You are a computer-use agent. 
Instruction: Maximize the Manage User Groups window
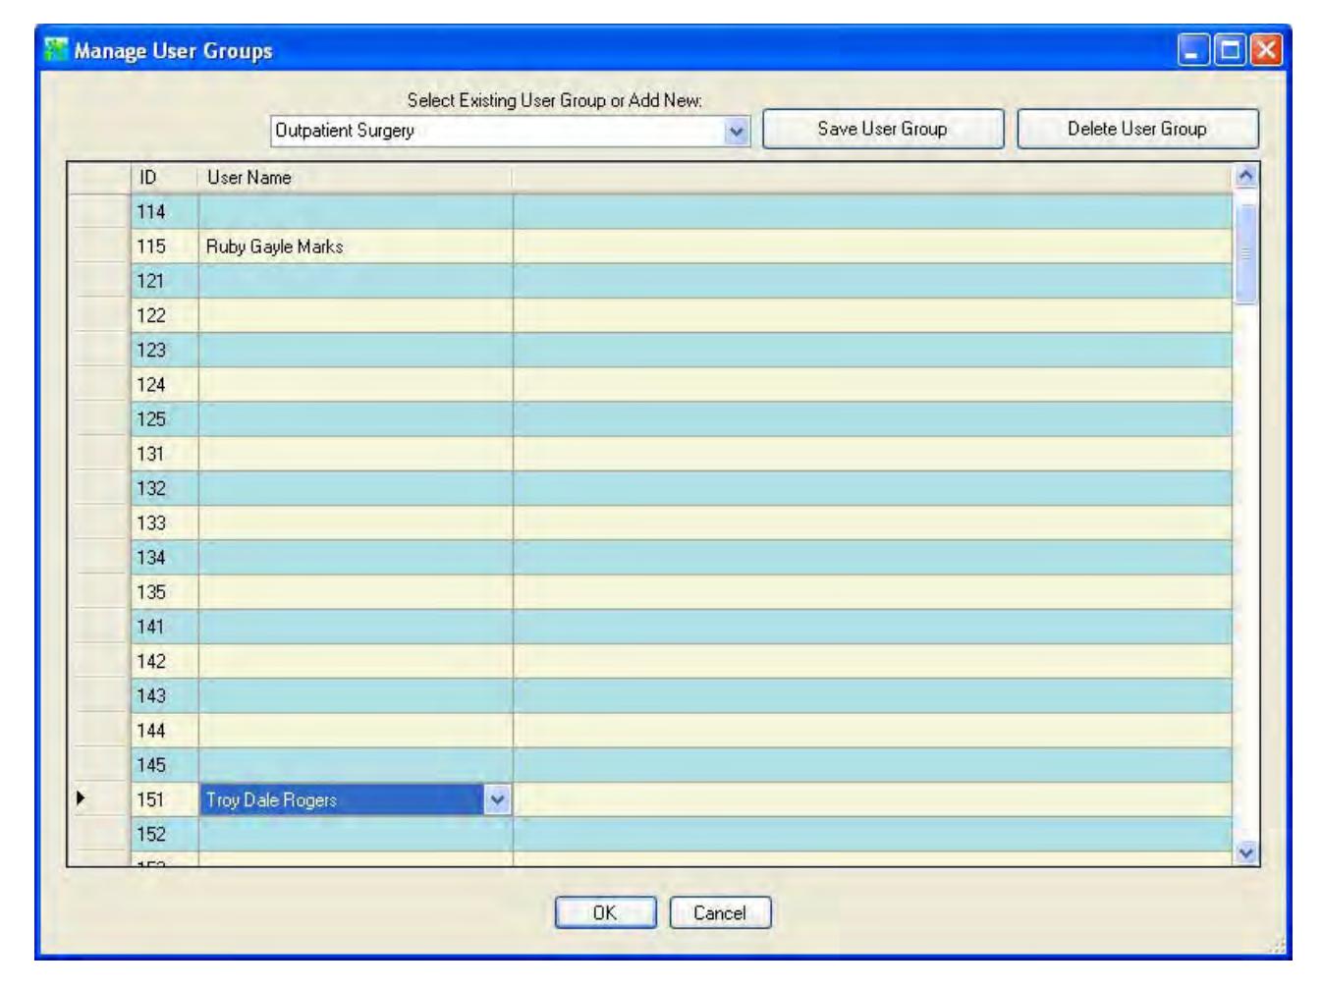(x=1230, y=49)
